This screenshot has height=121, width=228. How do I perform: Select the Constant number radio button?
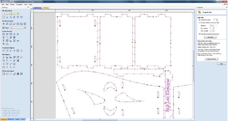tap(199, 20)
